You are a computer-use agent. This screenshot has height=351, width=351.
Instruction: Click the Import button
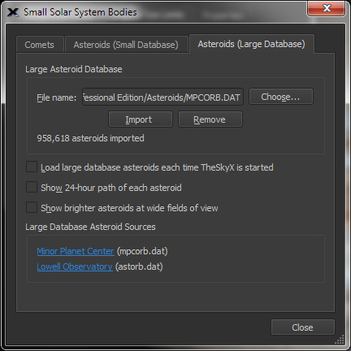pyautogui.click(x=141, y=119)
